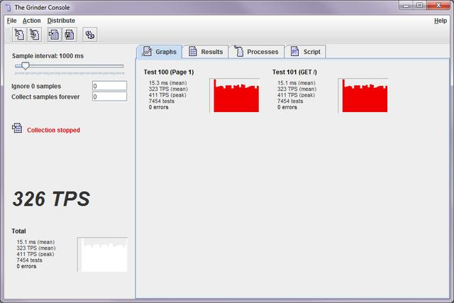Start collecting statistics from the toolbar

click(54, 34)
